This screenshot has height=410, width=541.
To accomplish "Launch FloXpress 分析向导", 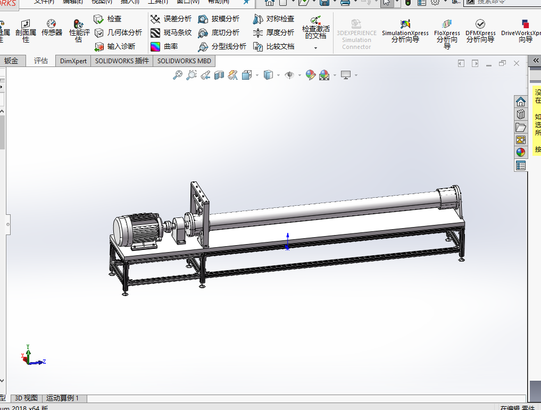I will 447,34.
